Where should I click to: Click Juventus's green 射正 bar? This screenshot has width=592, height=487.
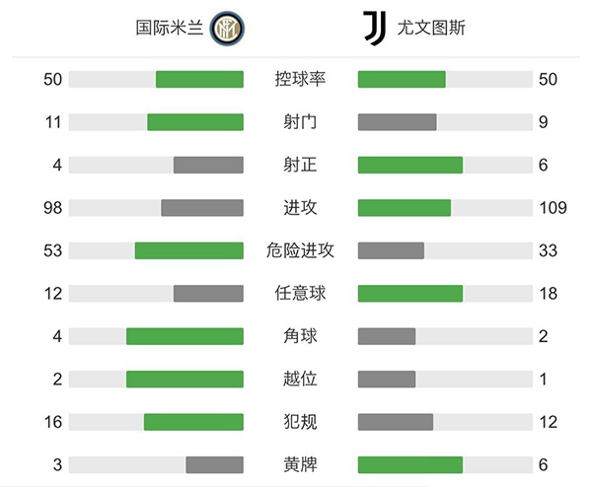[409, 165]
